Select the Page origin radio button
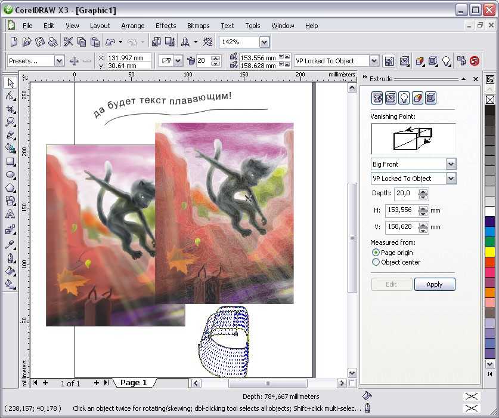499x418 pixels. 376,253
